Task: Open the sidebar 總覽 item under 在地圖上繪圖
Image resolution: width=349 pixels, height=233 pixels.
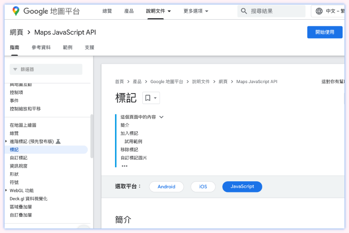Action: point(14,133)
